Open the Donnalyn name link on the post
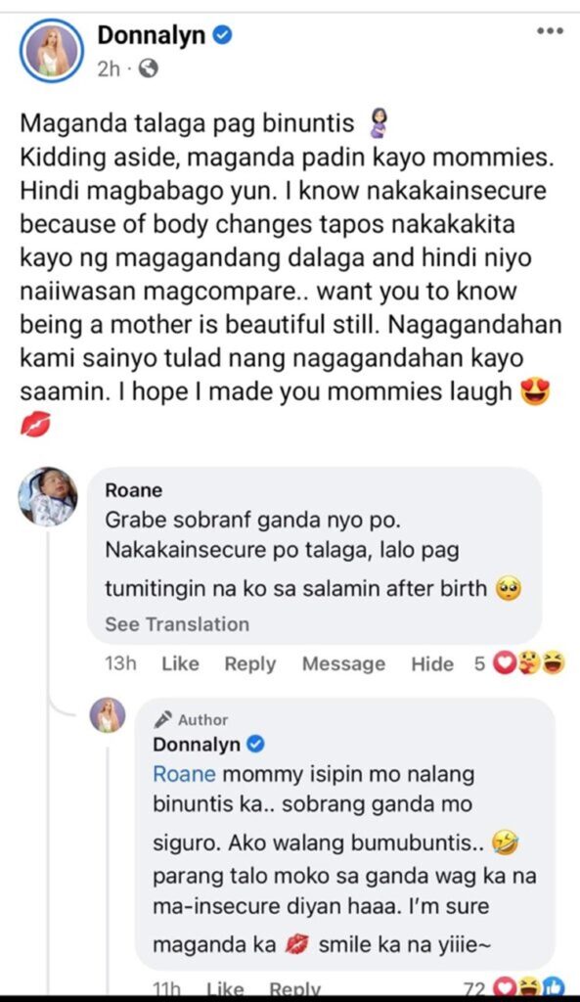 coord(152,35)
